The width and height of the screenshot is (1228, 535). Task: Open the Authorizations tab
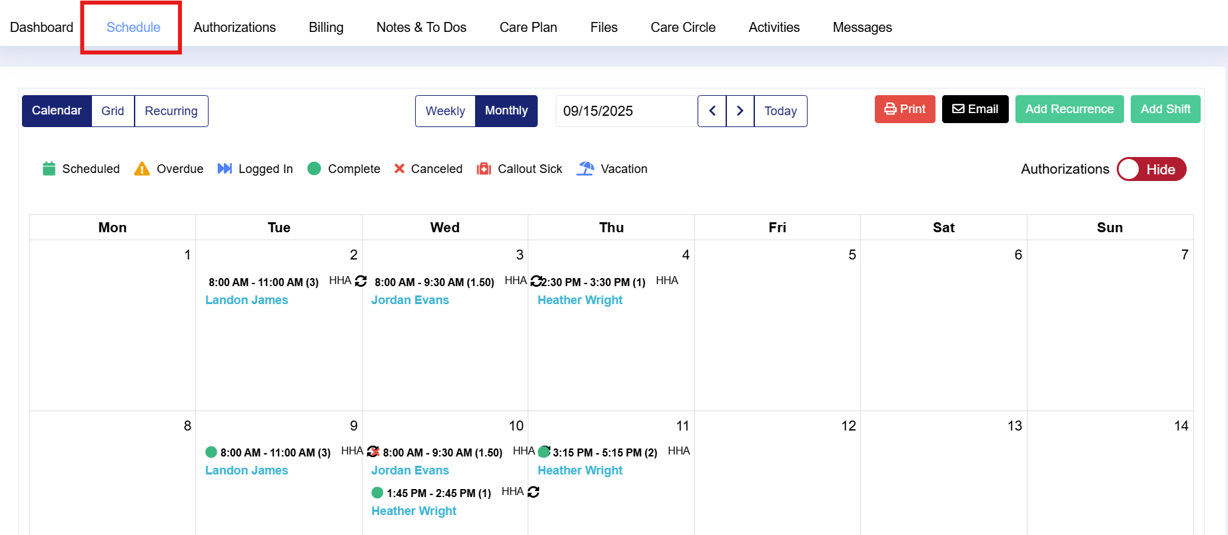tap(235, 27)
